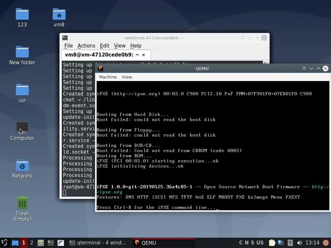
Task: Click the 'Features: DNS HTTP iSCSI' line
Action: tap(198, 197)
